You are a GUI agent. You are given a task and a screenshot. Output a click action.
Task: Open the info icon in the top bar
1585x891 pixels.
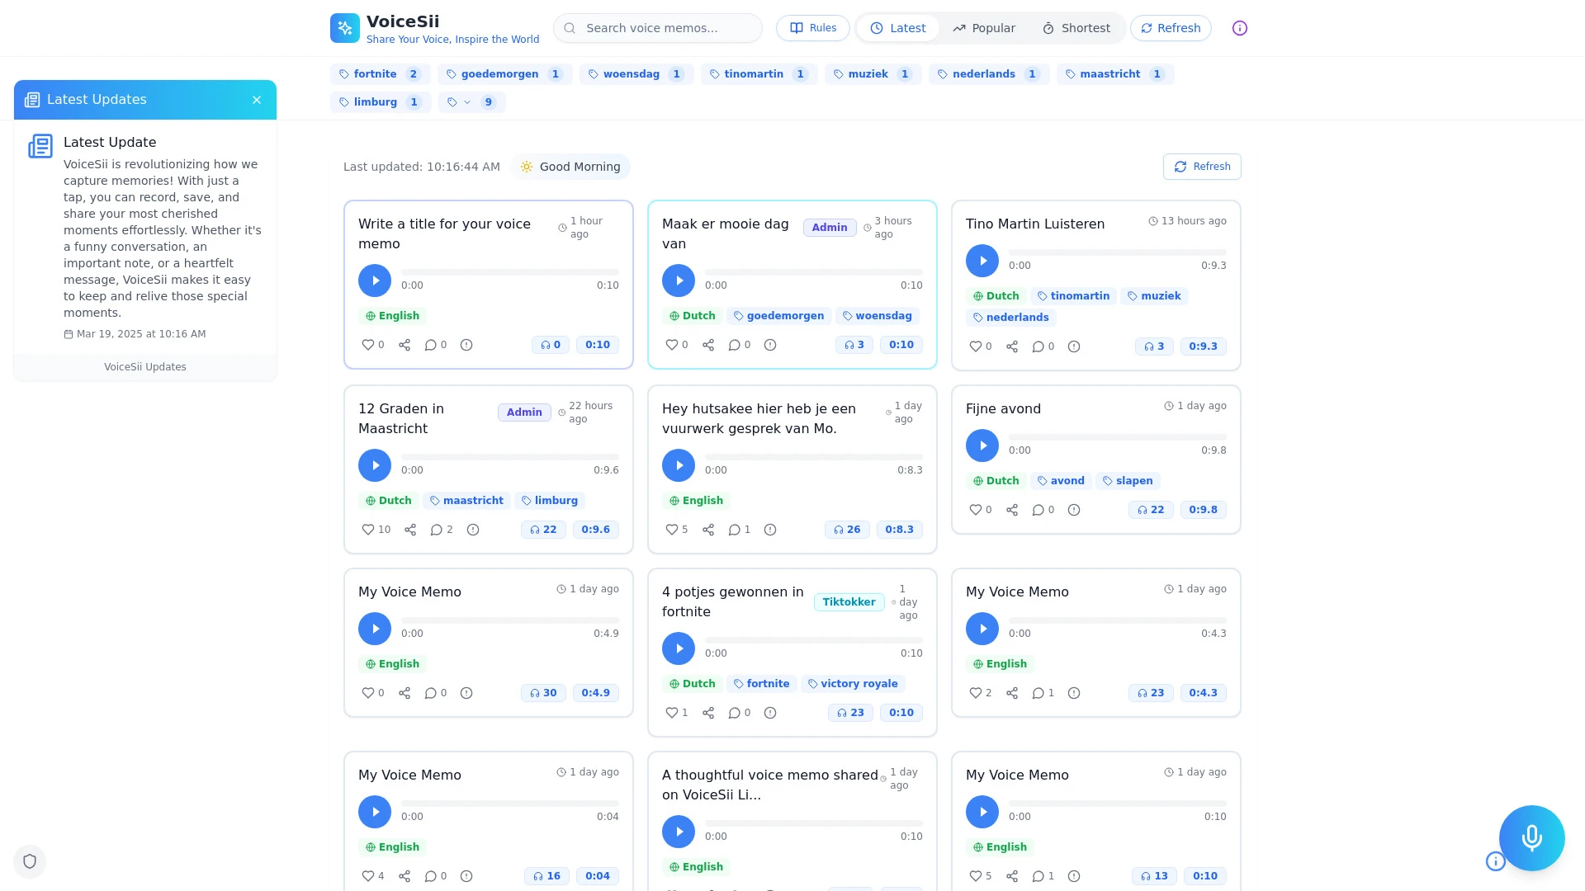1239,27
